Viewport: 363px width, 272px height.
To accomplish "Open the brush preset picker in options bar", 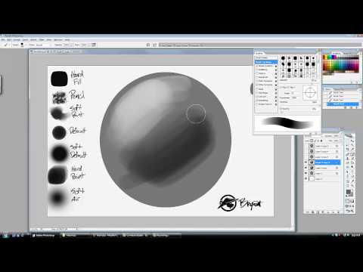I will pyautogui.click(x=22, y=45).
